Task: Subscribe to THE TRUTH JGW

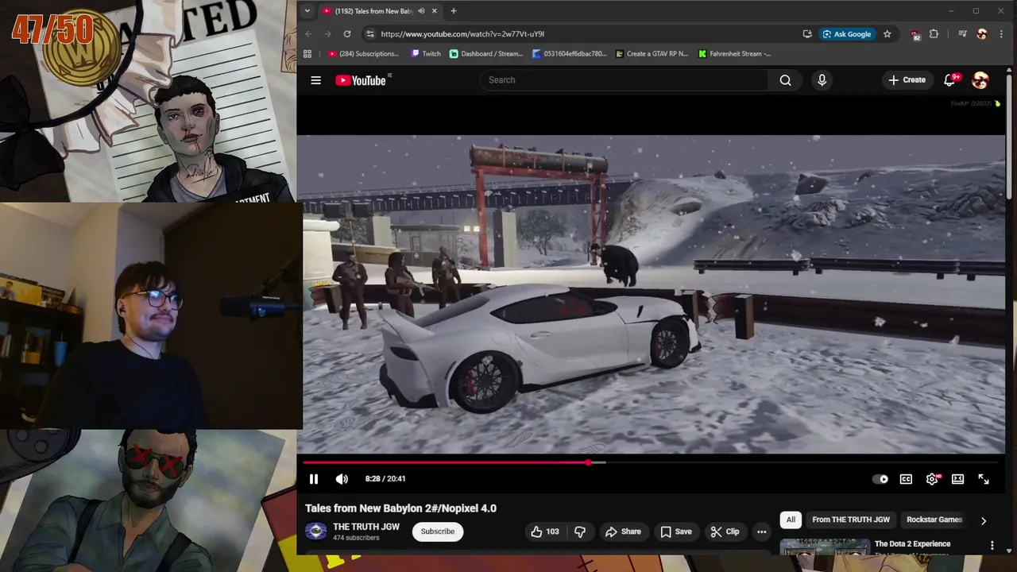Action: 438,531
